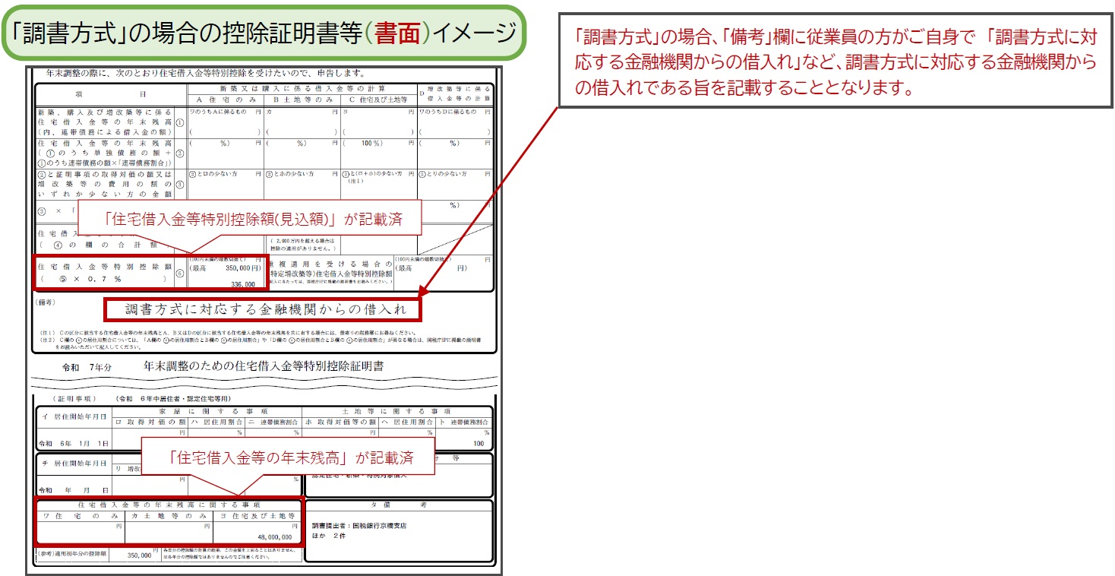Click the 令和 6年 1月 1日 residence start date
This screenshot has width=1115, height=576.
[74, 442]
